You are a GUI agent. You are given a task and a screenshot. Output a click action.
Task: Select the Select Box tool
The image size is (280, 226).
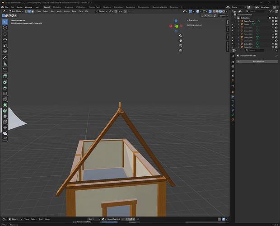[x=5, y=22]
